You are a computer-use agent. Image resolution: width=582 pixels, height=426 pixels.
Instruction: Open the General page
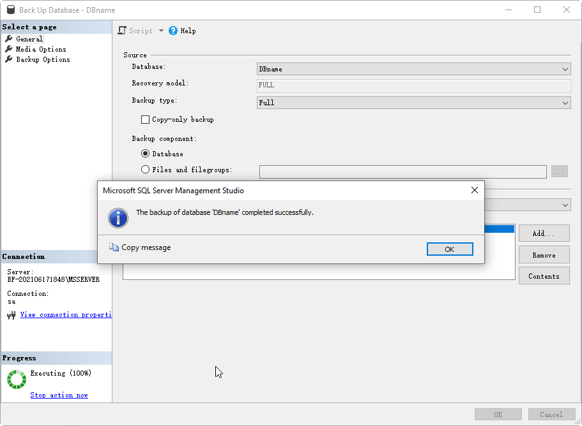click(x=29, y=39)
